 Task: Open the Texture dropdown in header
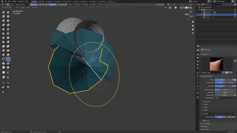[79, 4]
